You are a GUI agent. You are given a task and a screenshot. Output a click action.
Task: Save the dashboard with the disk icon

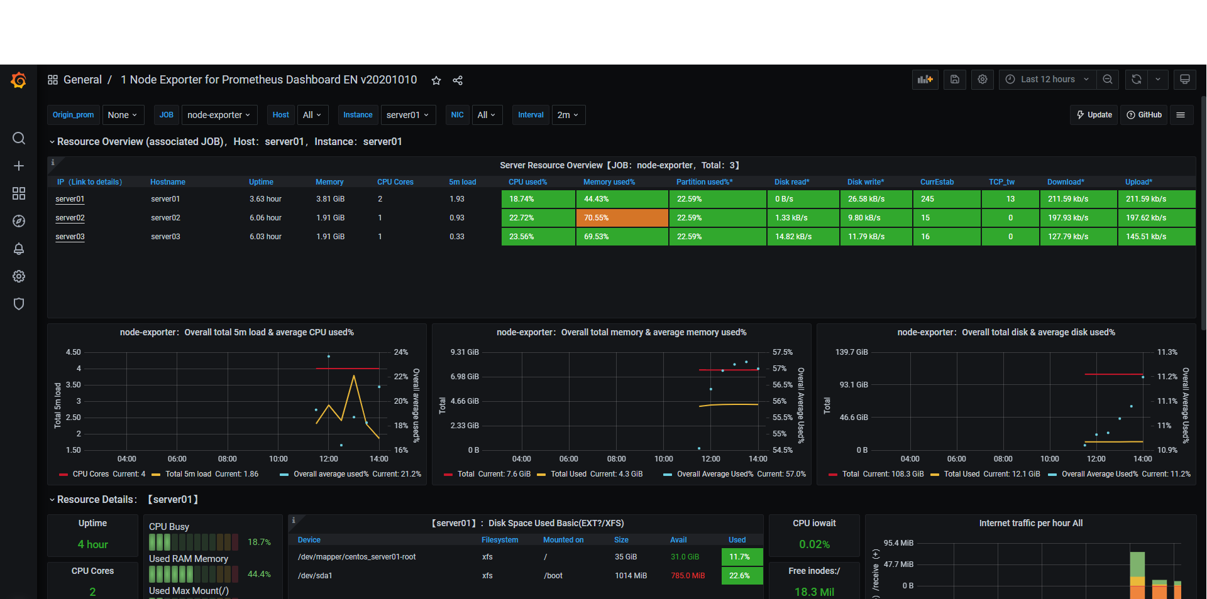(954, 80)
